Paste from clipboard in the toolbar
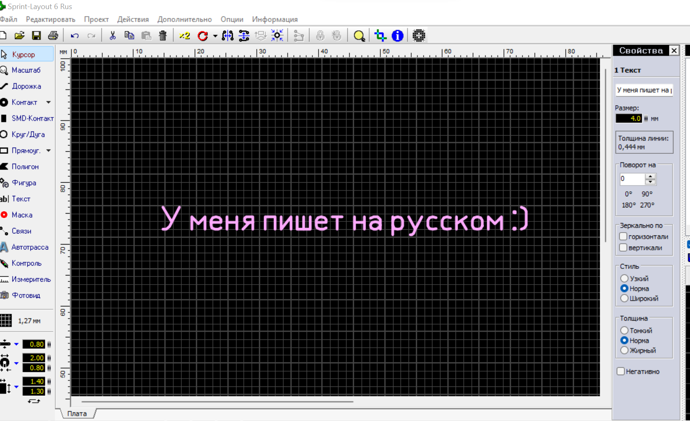 (146, 35)
